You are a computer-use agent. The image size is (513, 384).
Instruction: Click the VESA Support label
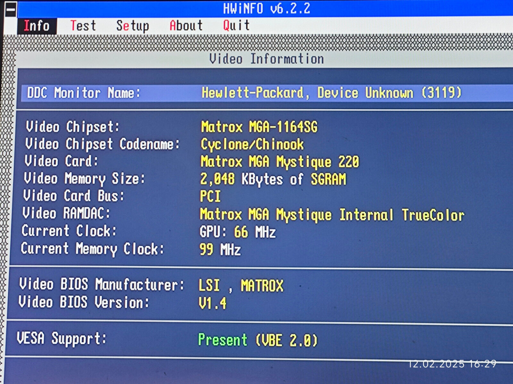pos(62,339)
